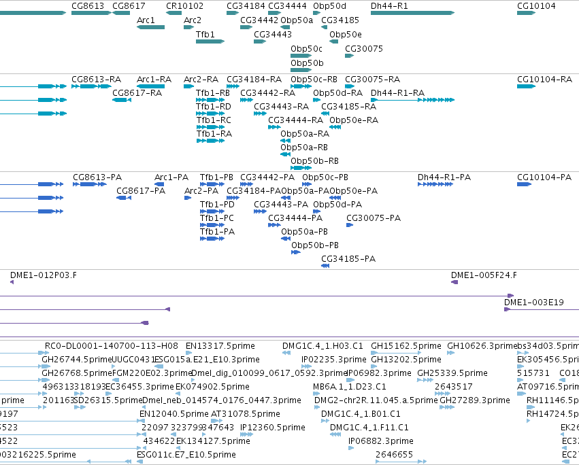Open EST GH27289.3prime
Screen dimensions: 579x465
pos(447,407)
